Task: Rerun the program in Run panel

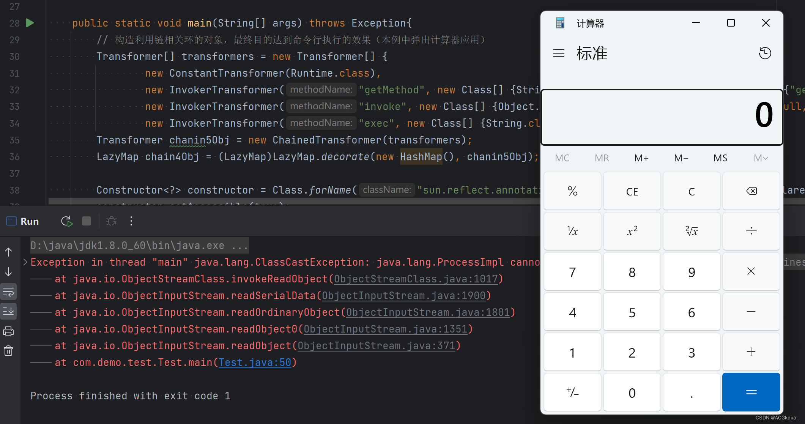Action: point(67,221)
